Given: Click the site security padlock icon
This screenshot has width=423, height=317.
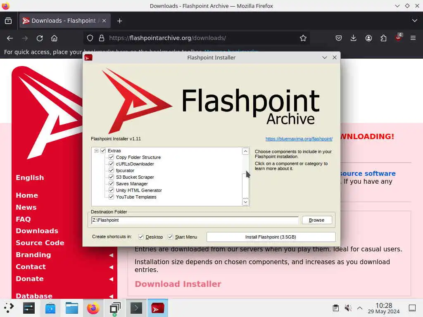Looking at the screenshot, I should [x=102, y=38].
